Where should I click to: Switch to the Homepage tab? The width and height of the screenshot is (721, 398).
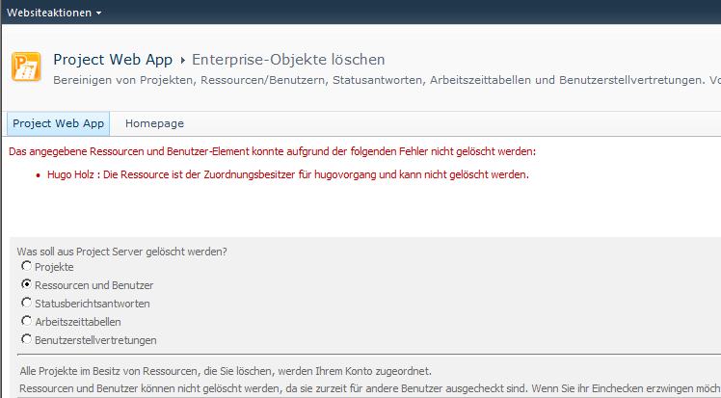click(x=154, y=123)
